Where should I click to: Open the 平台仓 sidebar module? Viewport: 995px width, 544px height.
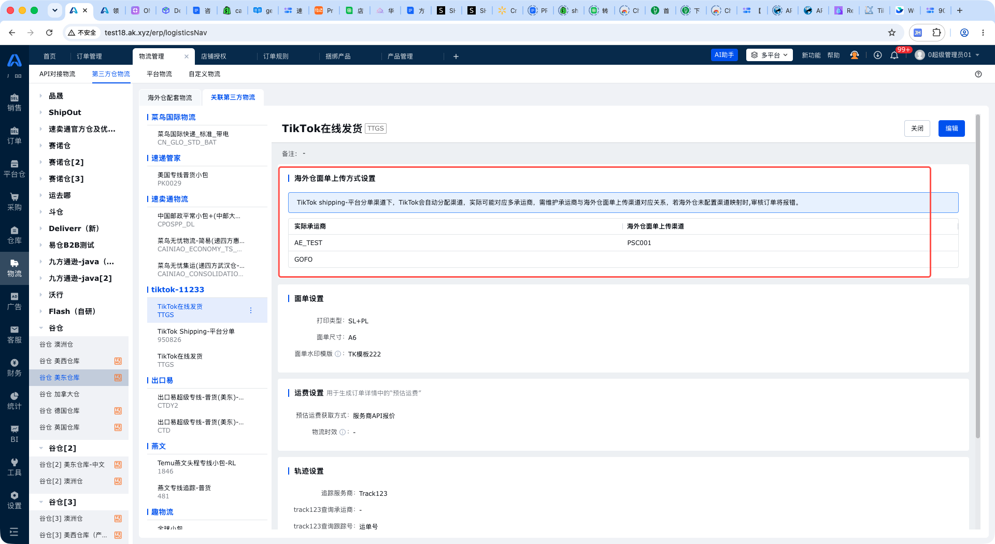pyautogui.click(x=15, y=169)
